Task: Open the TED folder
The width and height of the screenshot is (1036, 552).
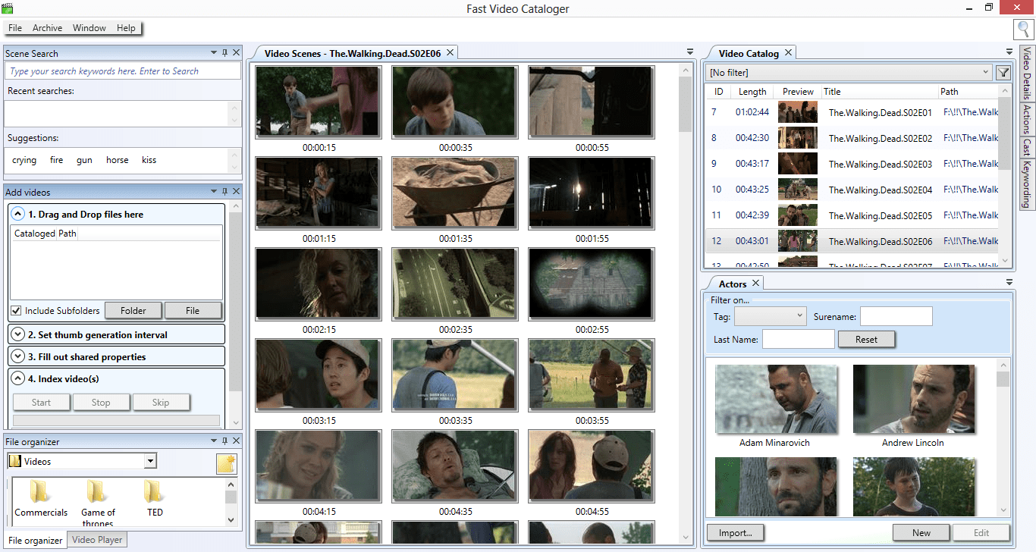Action: pos(155,499)
